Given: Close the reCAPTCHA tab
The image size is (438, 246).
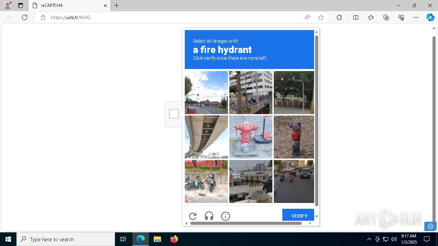Looking at the screenshot, I should tap(105, 5).
